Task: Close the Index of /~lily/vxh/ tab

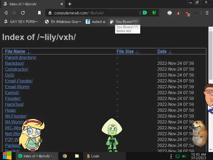Action: pos(62,4)
